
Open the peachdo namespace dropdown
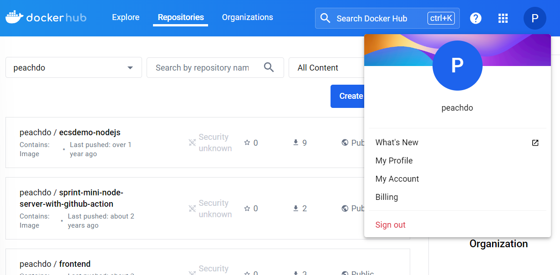tap(74, 67)
